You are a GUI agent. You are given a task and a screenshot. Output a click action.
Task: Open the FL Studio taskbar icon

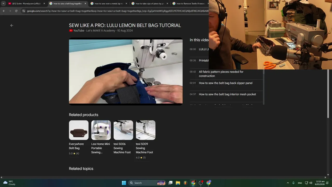185,183
